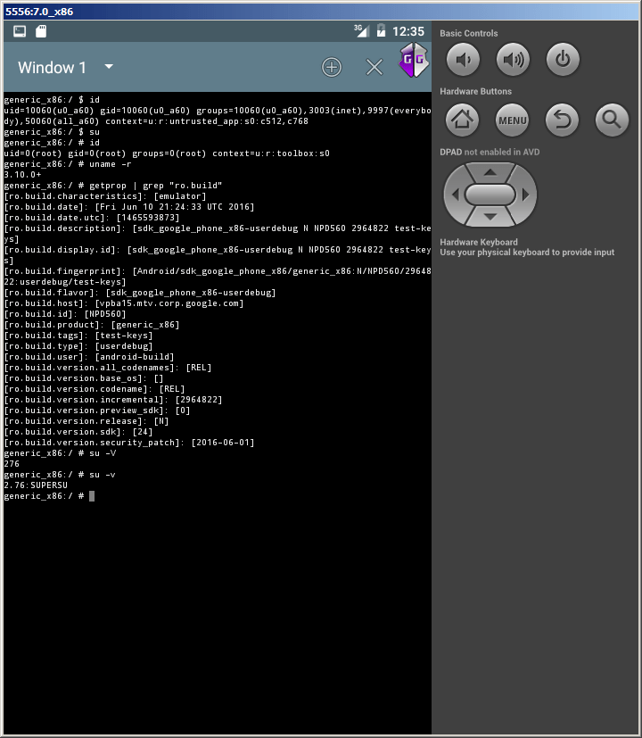Tap the battery charging icon
The width and height of the screenshot is (642, 738).
pyautogui.click(x=381, y=30)
